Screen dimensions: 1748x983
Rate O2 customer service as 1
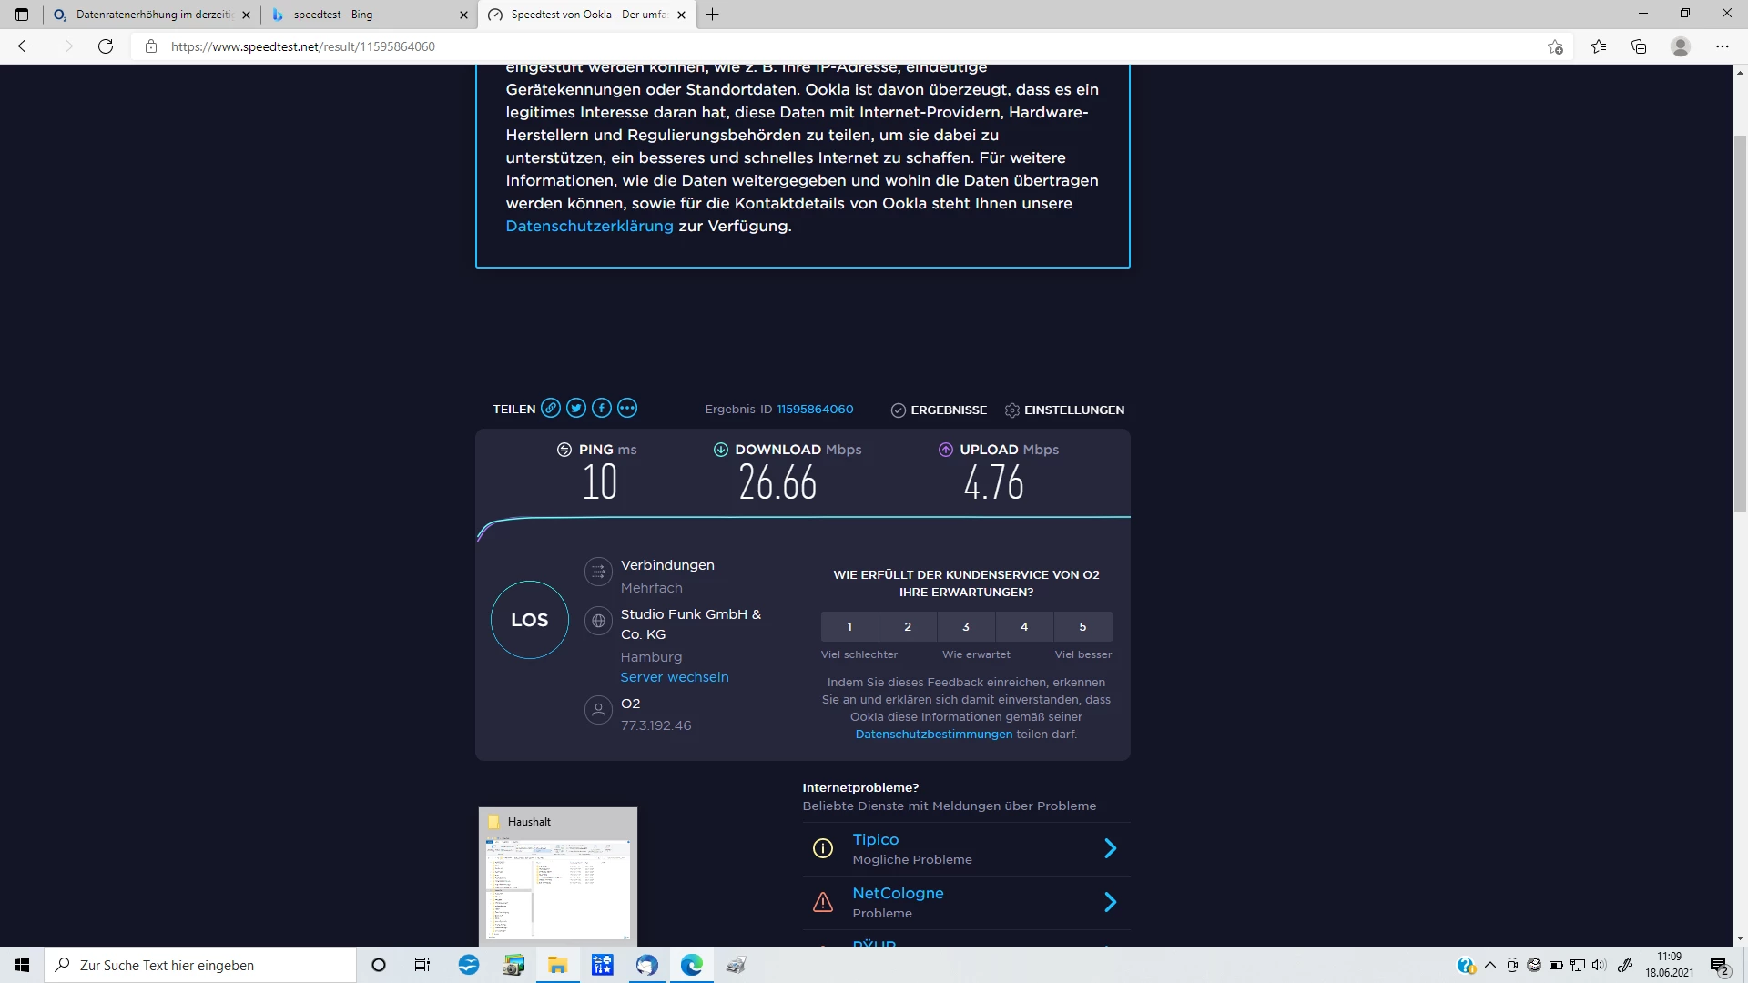(849, 626)
